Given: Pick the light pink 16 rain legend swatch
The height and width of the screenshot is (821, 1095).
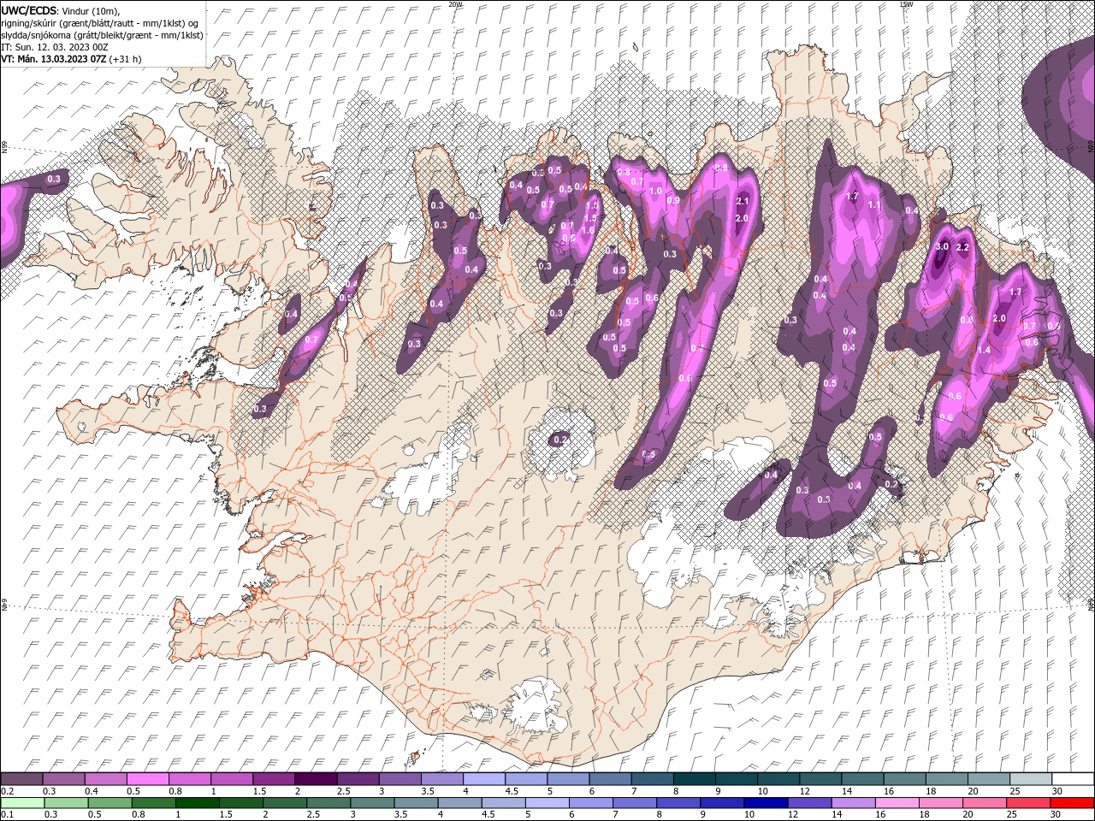Looking at the screenshot, I should (897, 803).
